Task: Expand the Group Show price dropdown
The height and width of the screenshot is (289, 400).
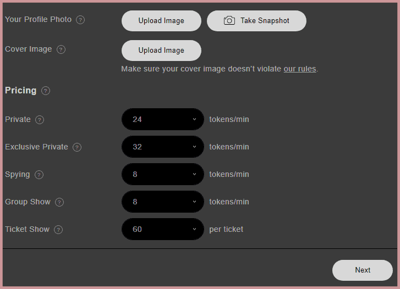Action: (163, 202)
